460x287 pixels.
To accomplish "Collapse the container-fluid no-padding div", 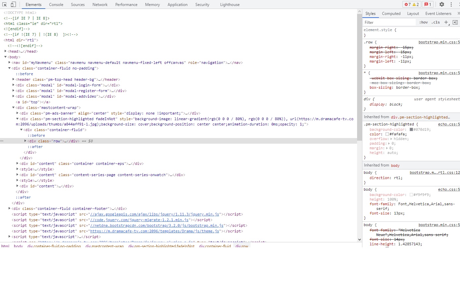I will [10, 68].
